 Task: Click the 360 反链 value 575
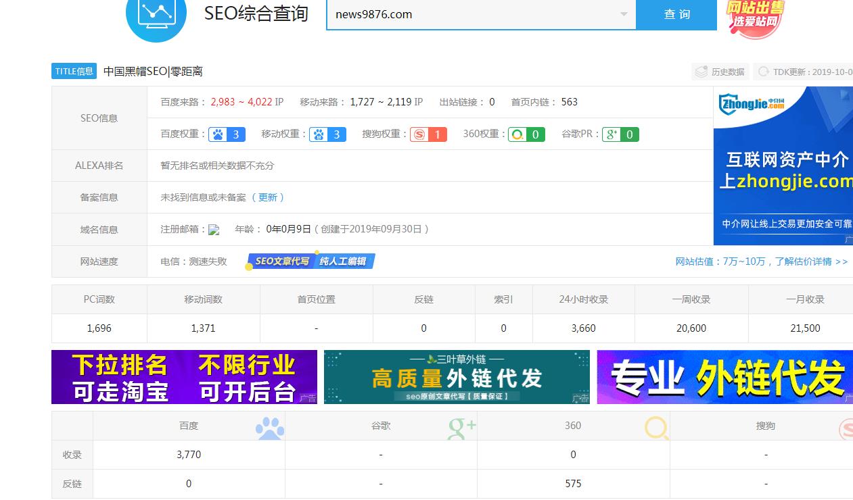click(573, 484)
